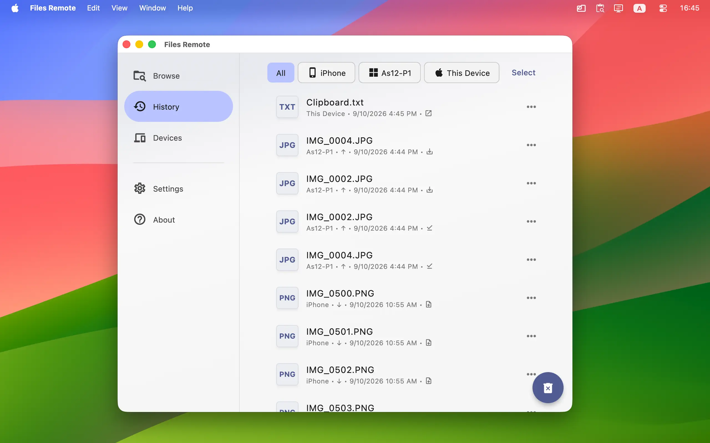Image resolution: width=710 pixels, height=443 pixels.
Task: Click the menu bar clock showing 16:45
Action: coord(689,8)
